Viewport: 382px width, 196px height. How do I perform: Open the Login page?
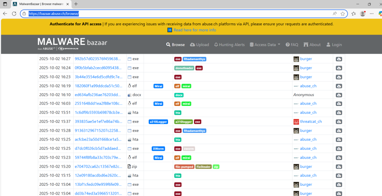click(334, 45)
